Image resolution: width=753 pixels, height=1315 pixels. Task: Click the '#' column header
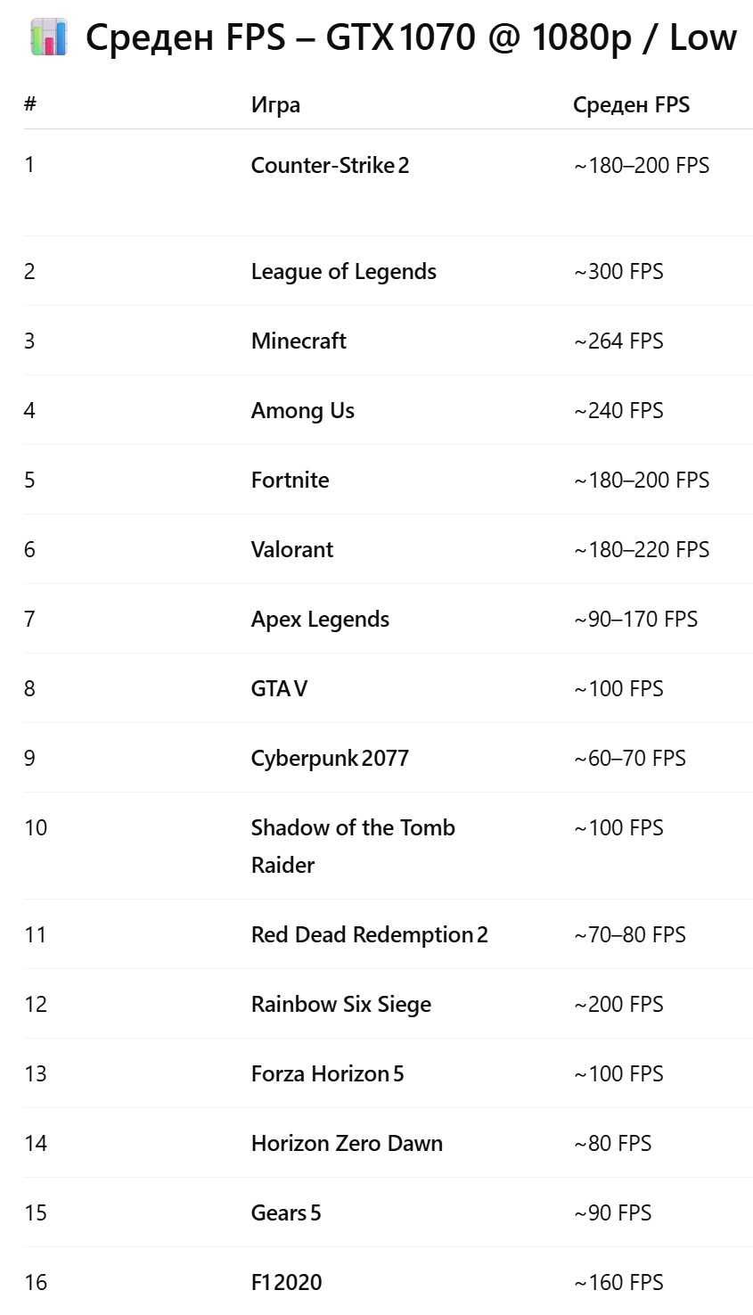[30, 105]
